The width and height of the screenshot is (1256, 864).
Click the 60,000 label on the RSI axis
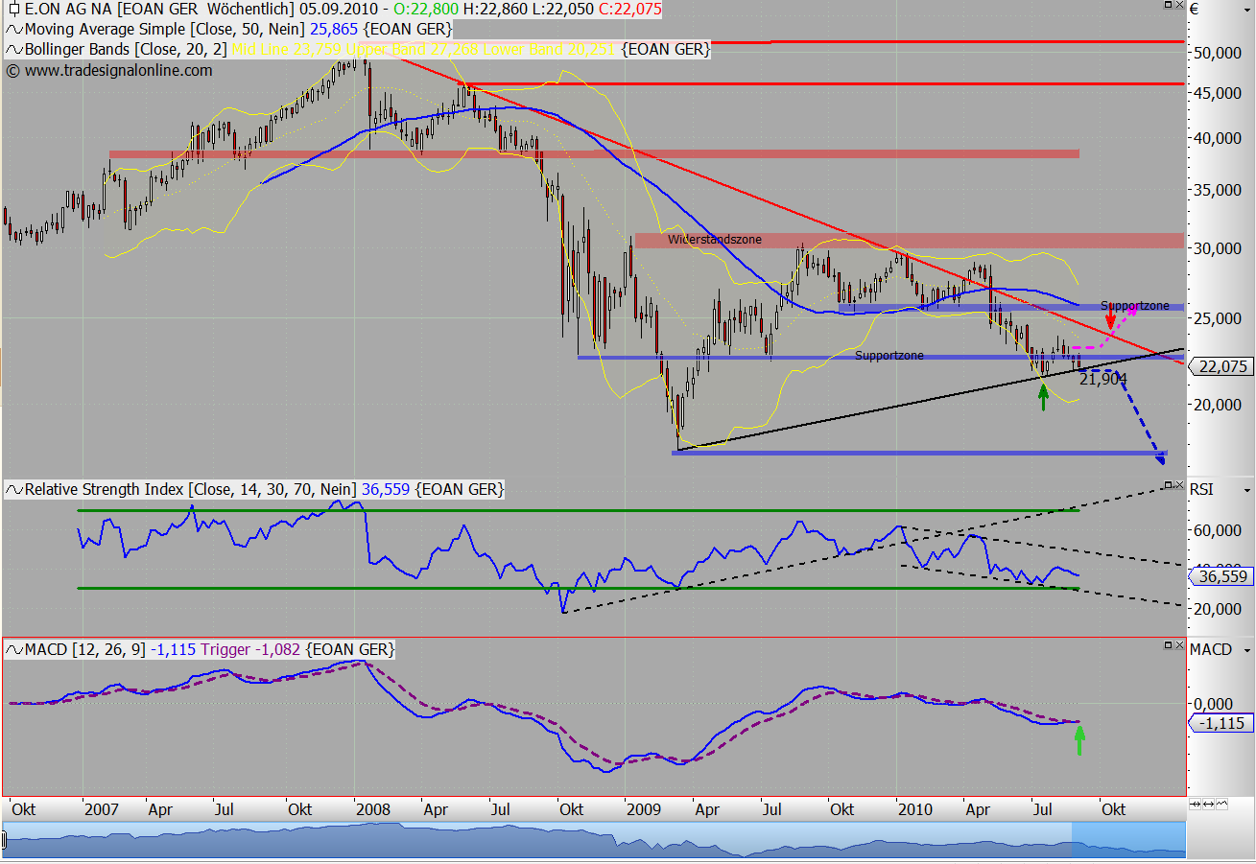1220,529
